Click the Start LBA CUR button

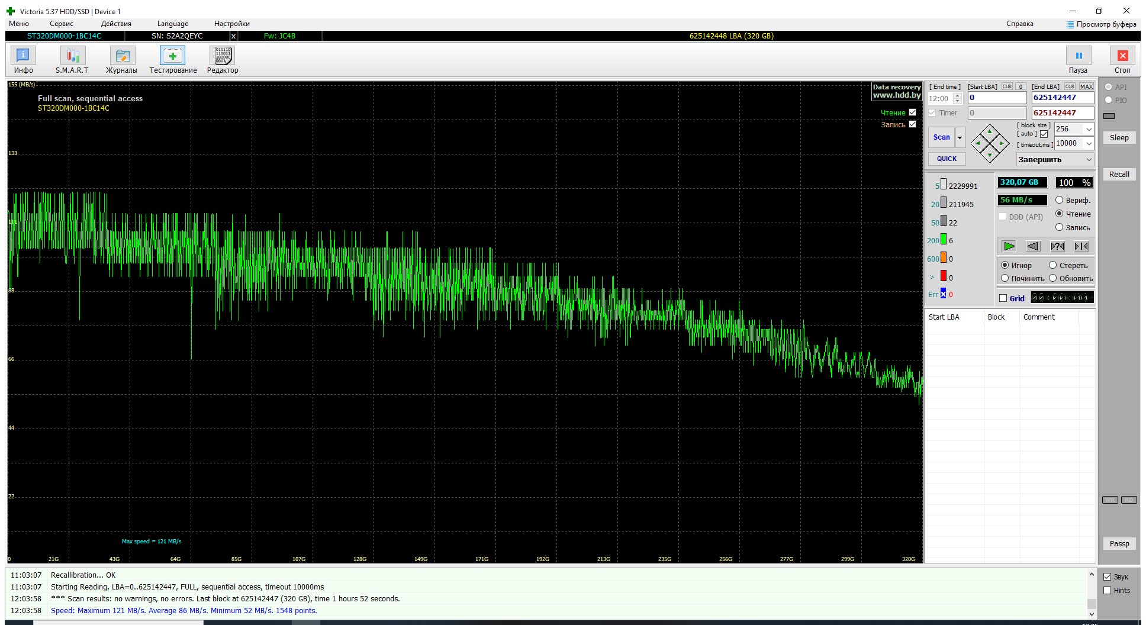click(1007, 86)
